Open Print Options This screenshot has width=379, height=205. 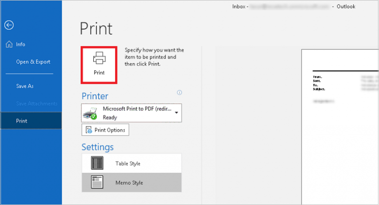[x=105, y=130]
